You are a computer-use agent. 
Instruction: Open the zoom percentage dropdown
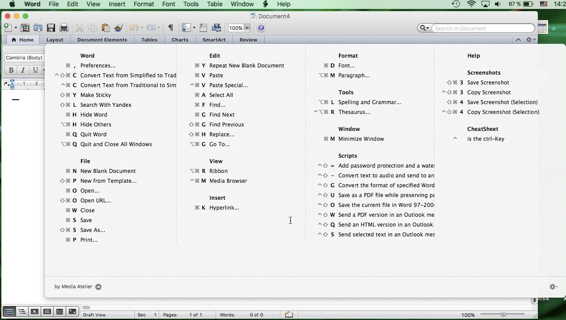click(246, 28)
